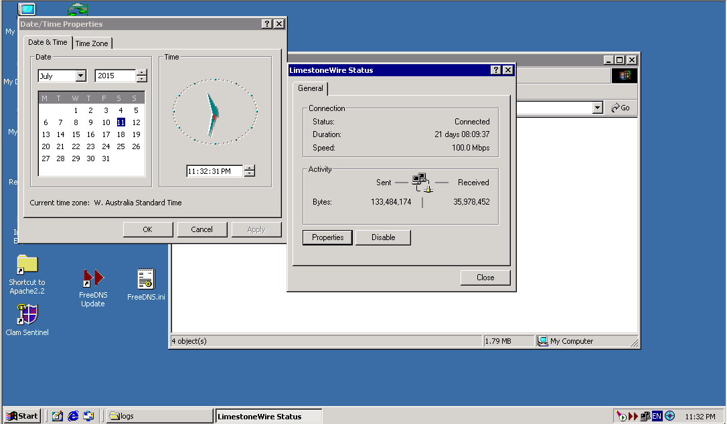727x424 pixels.
Task: Select day 11 in the calendar
Action: click(120, 122)
